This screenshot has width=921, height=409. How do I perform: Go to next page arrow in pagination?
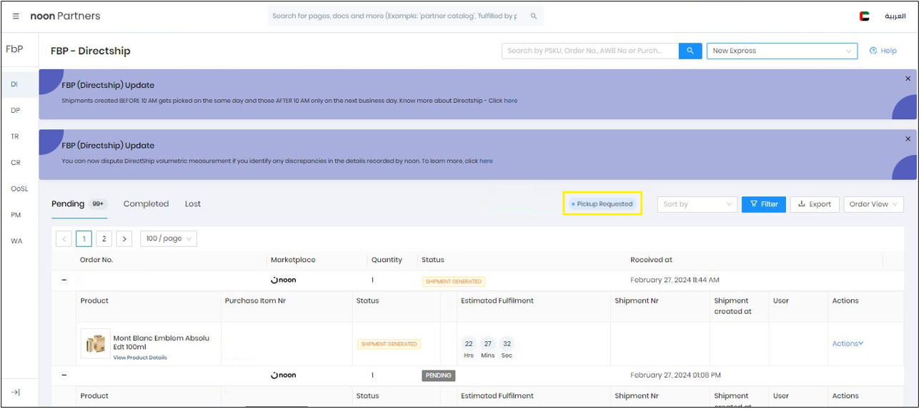[124, 238]
